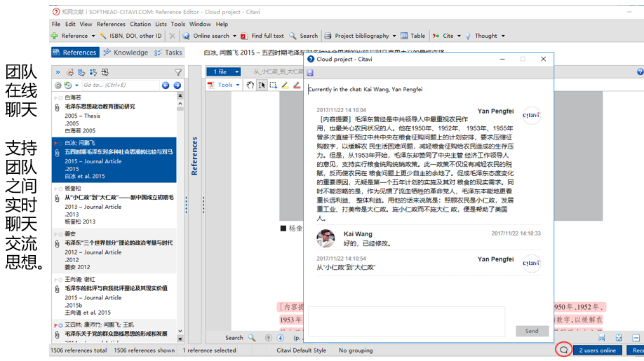Screen dimensions: 644x361
Task: Click the 2 users online button
Action: click(597, 350)
